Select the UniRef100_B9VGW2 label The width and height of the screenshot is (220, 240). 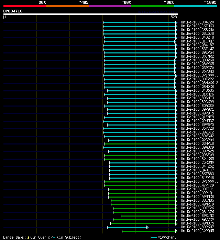coord(197,136)
